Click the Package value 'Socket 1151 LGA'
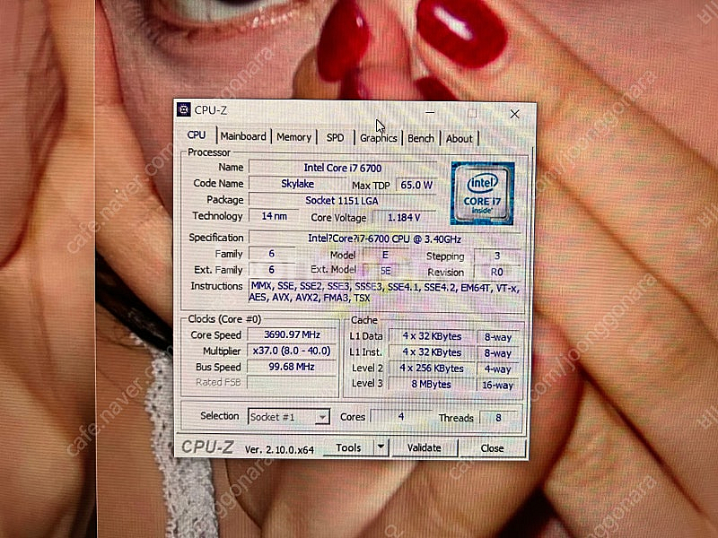 coord(342,200)
